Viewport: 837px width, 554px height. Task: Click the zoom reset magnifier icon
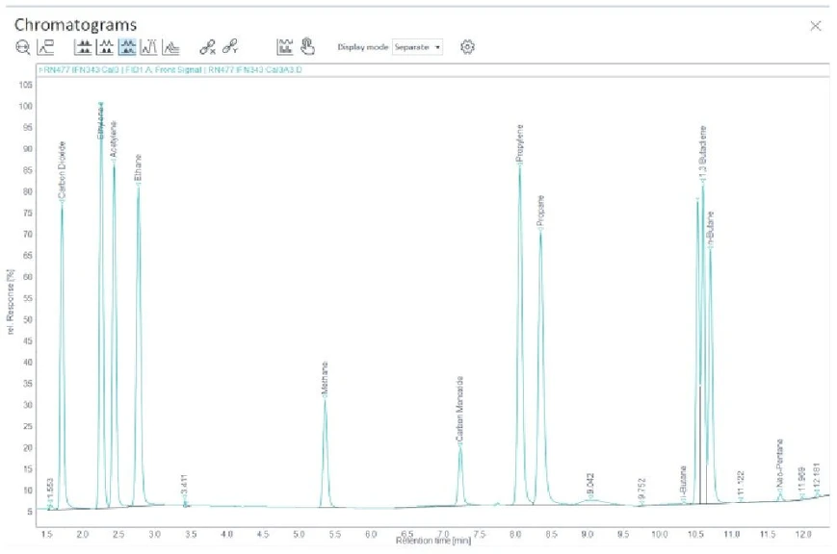click(22, 47)
